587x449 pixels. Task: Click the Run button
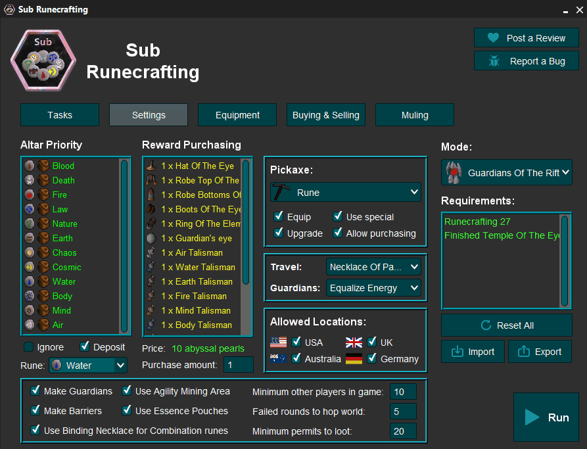tap(546, 417)
